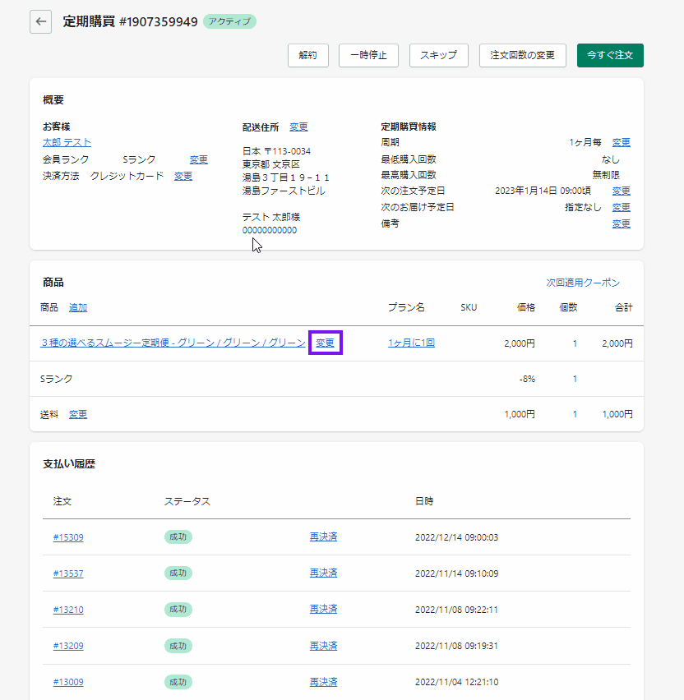Viewport: 684px width, 700px height.
Task: Change the 次の注文予定日 date
Action: tap(621, 191)
